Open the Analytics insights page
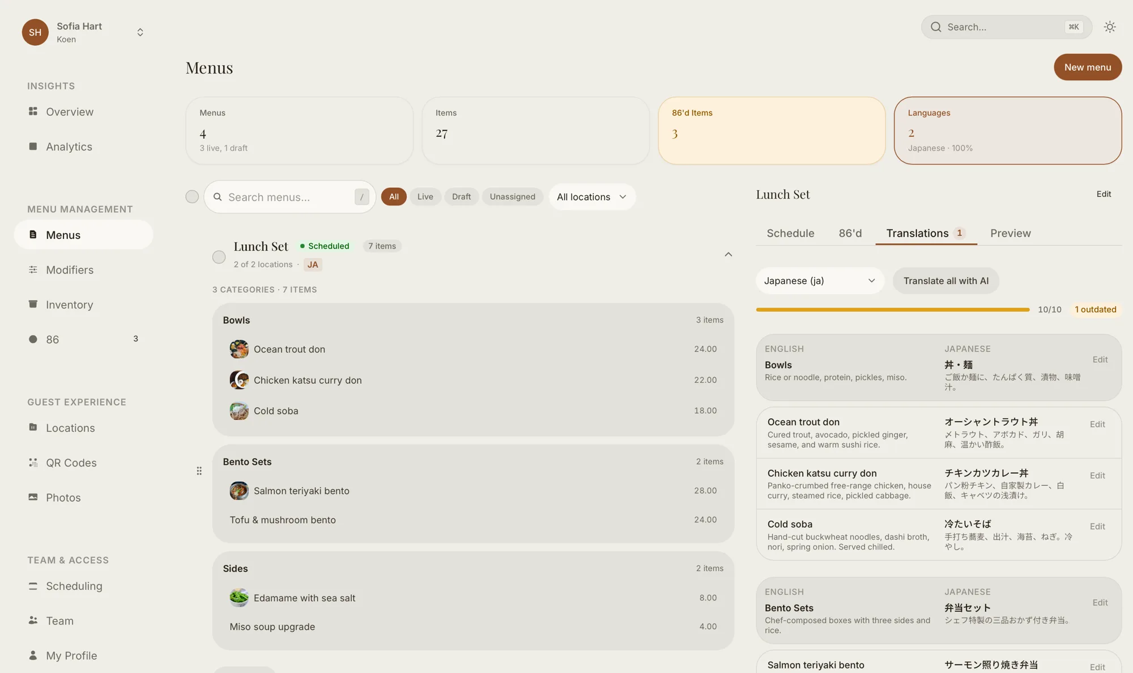Screen dimensions: 1133x673 69,147
